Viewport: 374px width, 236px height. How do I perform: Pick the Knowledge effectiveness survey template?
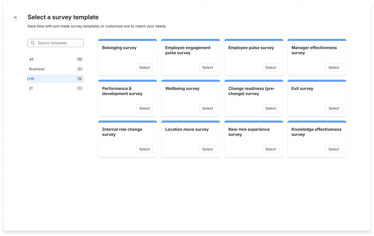tap(334, 149)
